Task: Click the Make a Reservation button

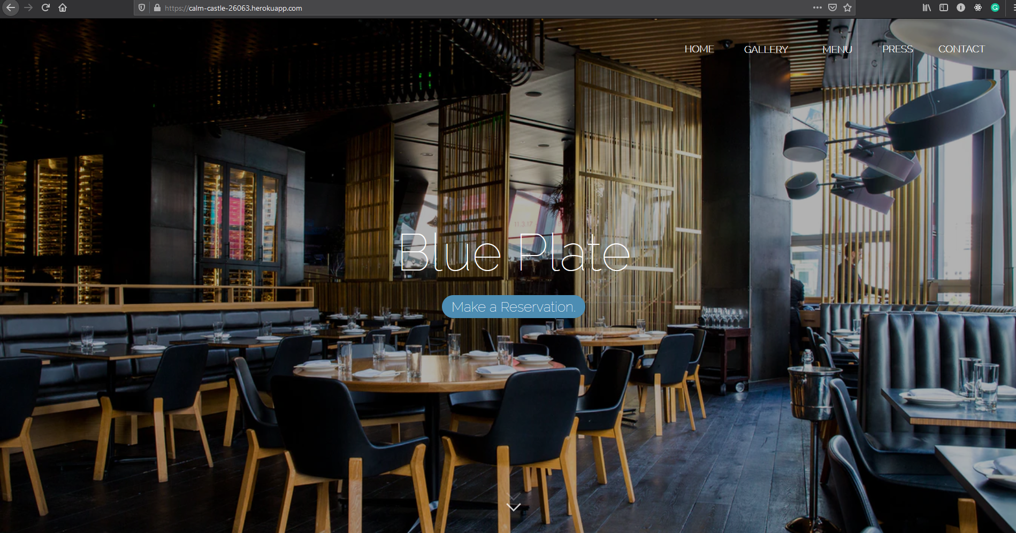Action: (513, 307)
